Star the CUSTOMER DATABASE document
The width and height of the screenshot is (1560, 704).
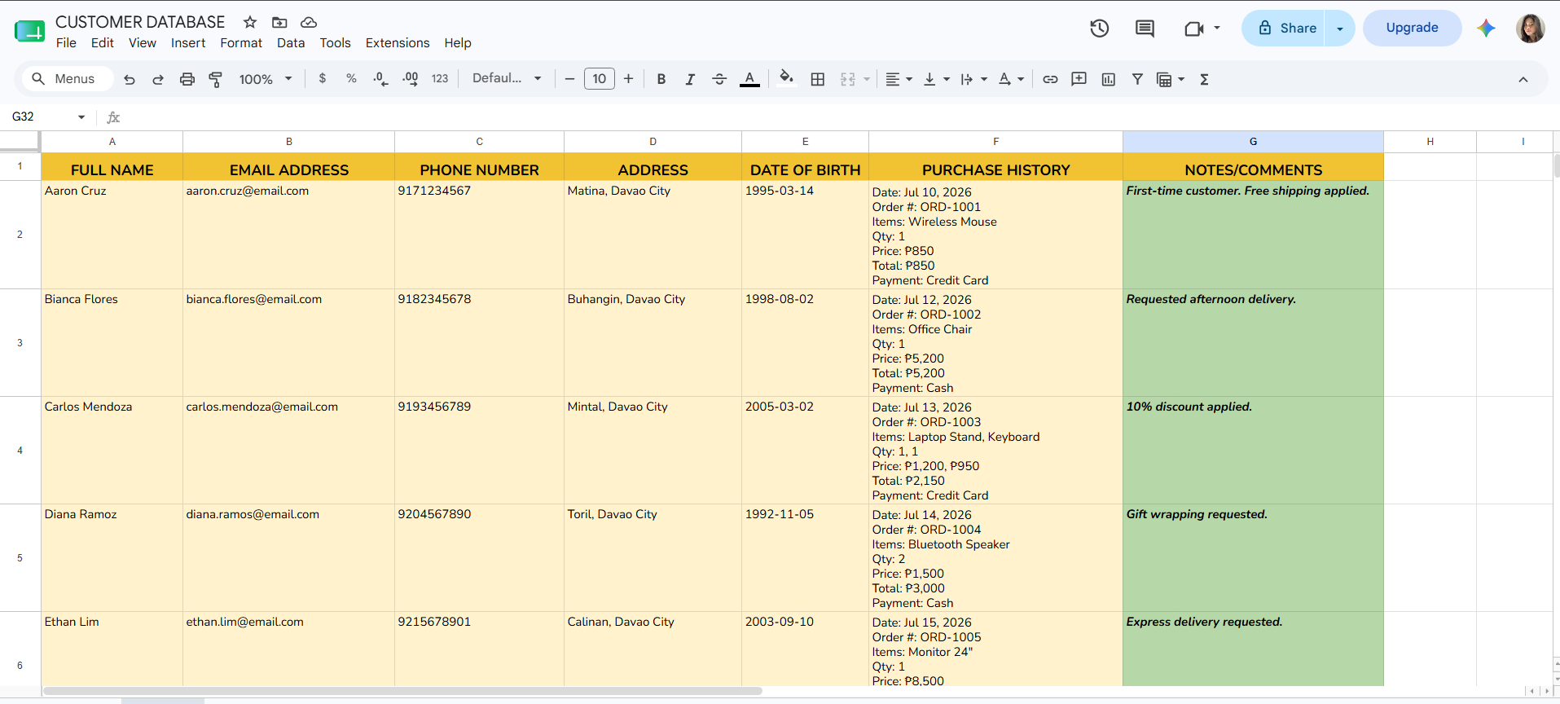point(250,22)
